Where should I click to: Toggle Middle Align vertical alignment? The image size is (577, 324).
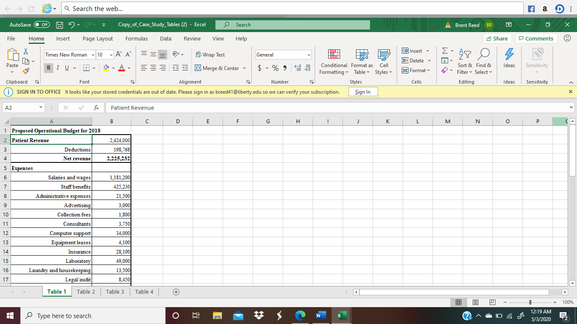click(x=153, y=55)
